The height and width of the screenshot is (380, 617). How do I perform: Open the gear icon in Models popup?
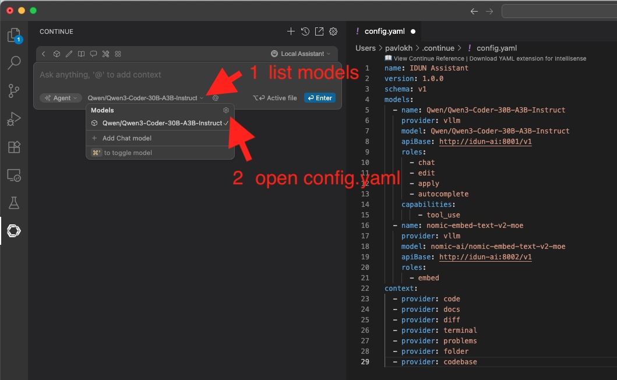tap(226, 110)
